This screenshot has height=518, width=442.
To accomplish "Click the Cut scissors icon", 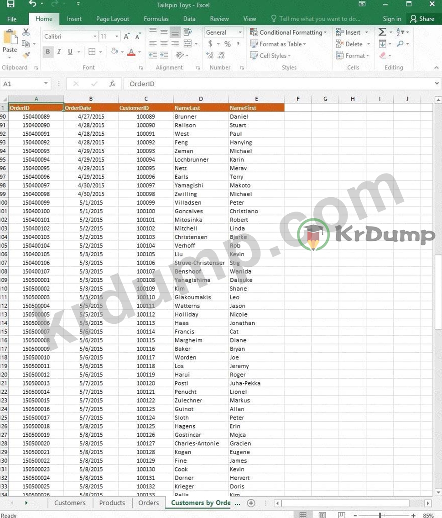I will pos(26,32).
